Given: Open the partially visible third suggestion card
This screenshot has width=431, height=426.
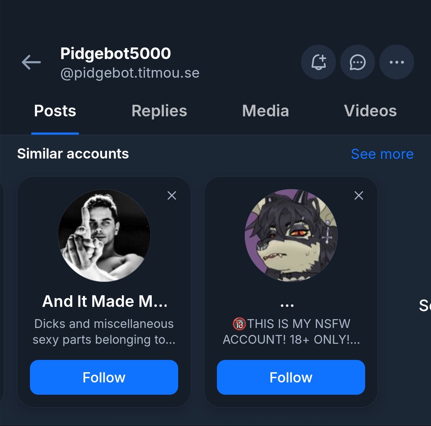Looking at the screenshot, I should (x=424, y=305).
